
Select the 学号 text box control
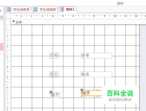point(96,56)
